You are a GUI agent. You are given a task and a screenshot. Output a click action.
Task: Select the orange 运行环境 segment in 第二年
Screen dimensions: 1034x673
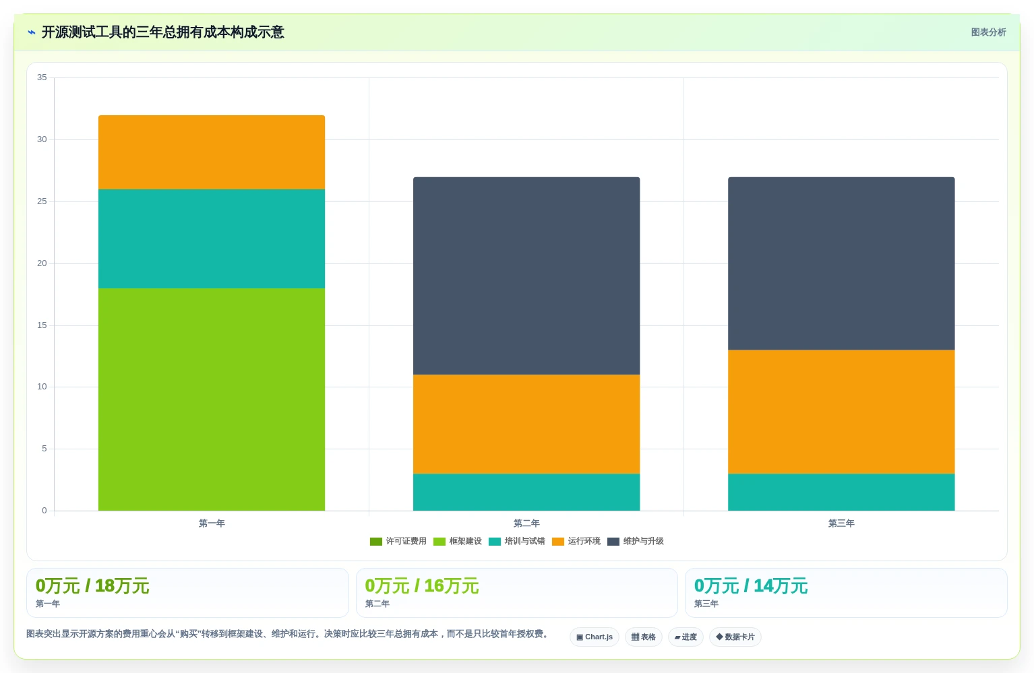(526, 424)
